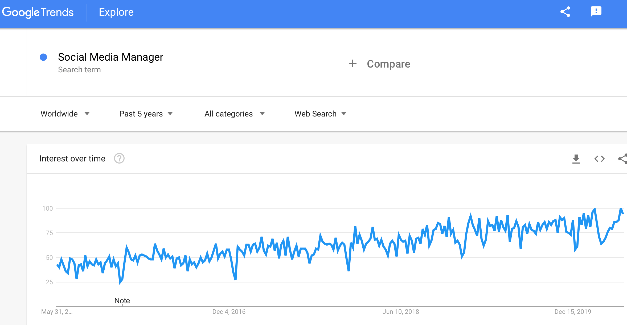Expand the Worldwide region dropdown
This screenshot has width=627, height=325.
pyautogui.click(x=65, y=114)
